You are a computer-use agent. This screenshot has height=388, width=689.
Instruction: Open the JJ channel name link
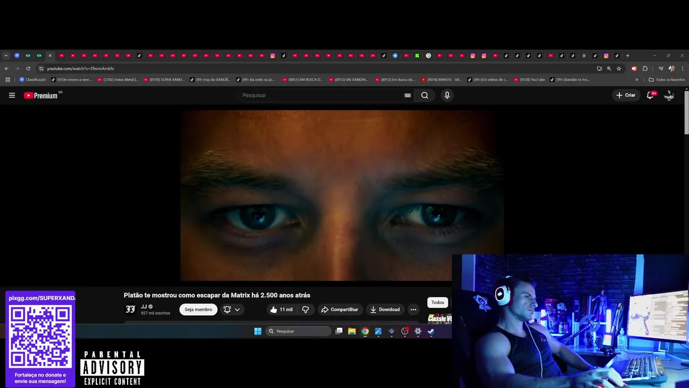click(x=144, y=307)
